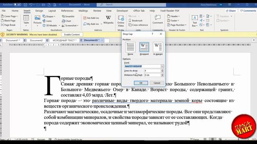This screenshot has height=144, width=257.
Task: Open the Font dropdown in Drop Cap dialog
Action: 162,66
